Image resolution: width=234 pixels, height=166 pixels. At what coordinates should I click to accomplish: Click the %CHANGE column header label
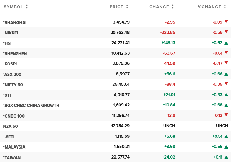tap(209, 7)
